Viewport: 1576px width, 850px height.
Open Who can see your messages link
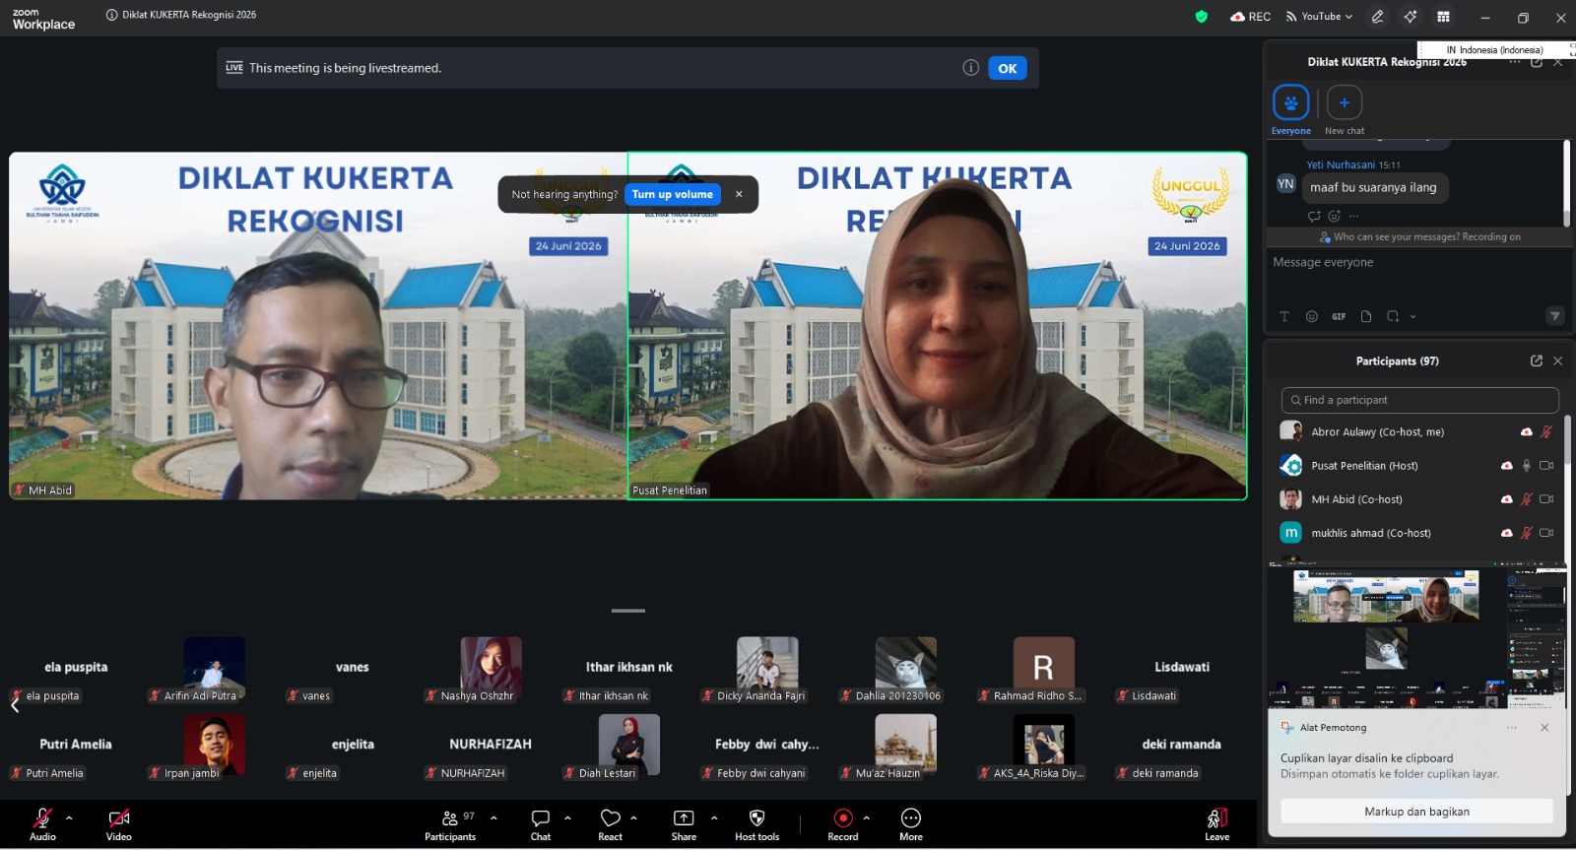tap(1426, 236)
